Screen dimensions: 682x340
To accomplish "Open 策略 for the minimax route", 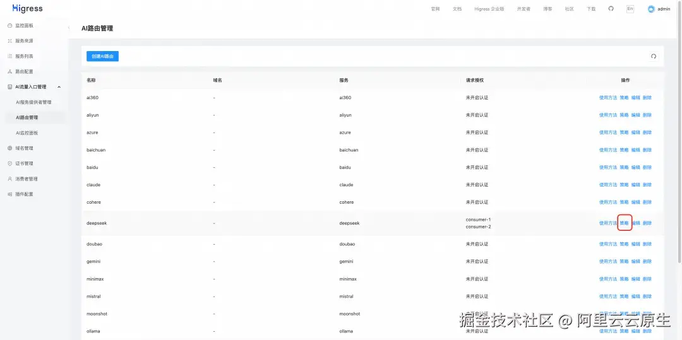I will click(x=624, y=279).
